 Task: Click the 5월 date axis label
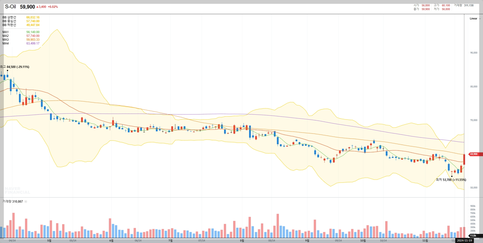point(49,241)
